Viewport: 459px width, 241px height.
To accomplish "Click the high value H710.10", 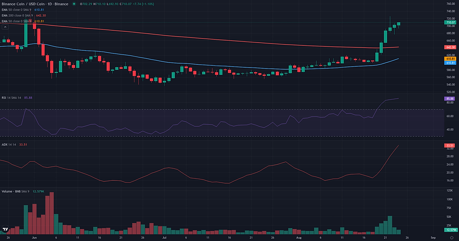I will coord(99,4).
